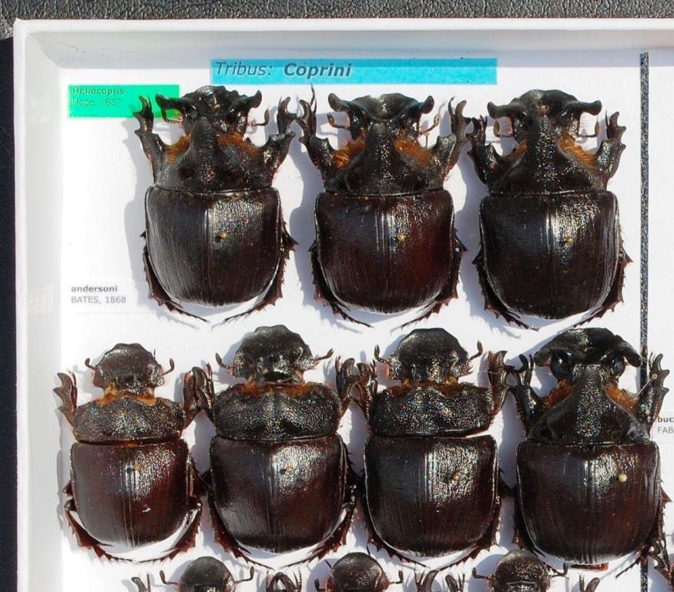Click the pin head on top-left beetle

pos(223,234)
